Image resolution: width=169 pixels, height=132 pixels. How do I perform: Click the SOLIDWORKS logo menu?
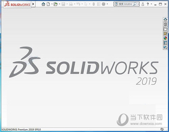(x=17, y=4)
